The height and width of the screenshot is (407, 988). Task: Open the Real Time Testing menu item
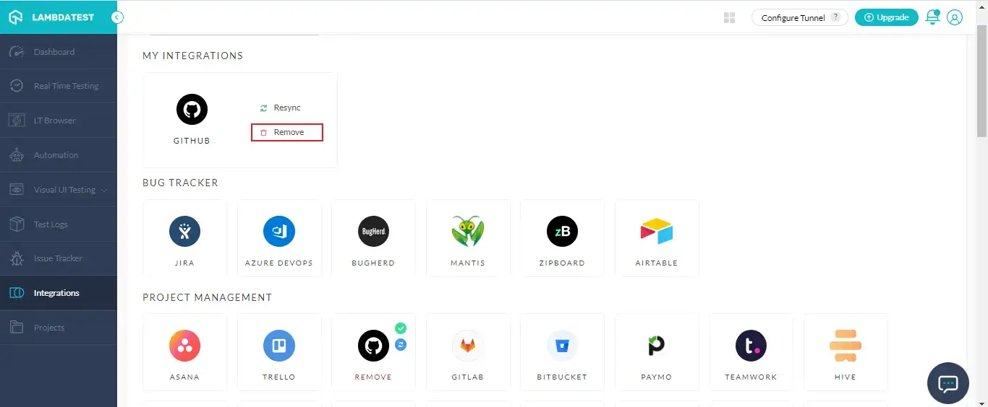pos(65,86)
